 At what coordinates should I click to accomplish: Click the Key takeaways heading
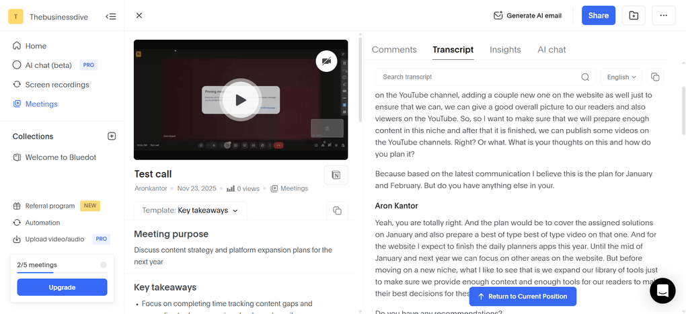point(165,287)
